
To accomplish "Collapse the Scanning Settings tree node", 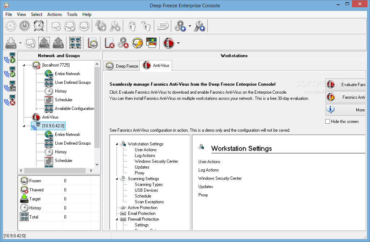I will (x=117, y=179).
